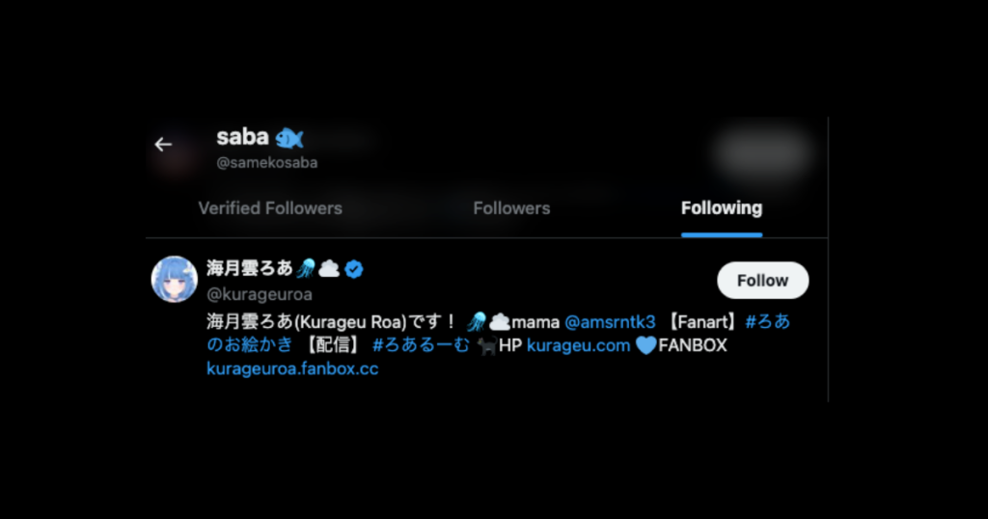Switch to the Followers tab

coord(511,208)
